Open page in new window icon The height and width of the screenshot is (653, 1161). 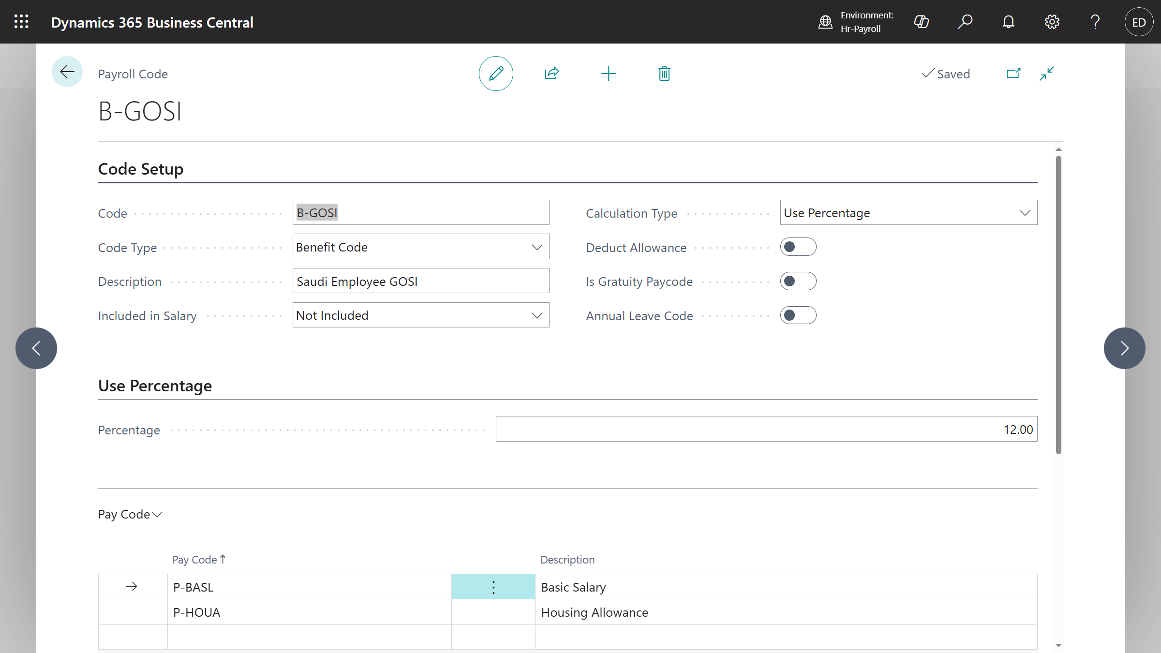(1013, 74)
